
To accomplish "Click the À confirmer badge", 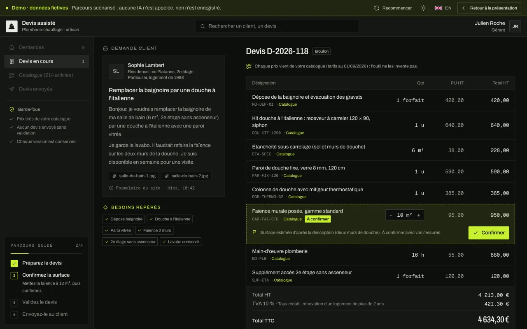I will pos(318,219).
